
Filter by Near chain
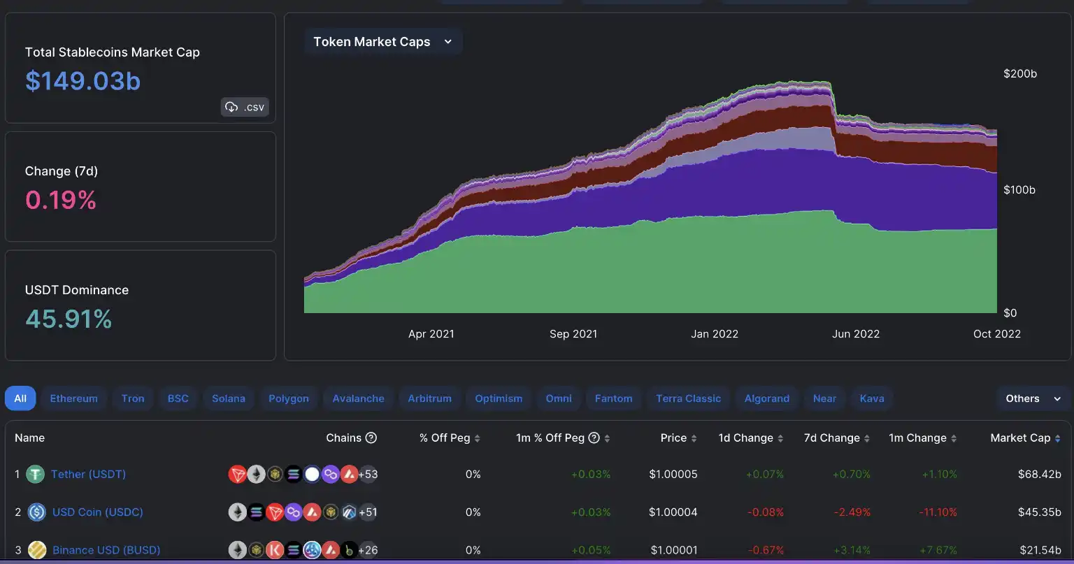tap(824, 398)
